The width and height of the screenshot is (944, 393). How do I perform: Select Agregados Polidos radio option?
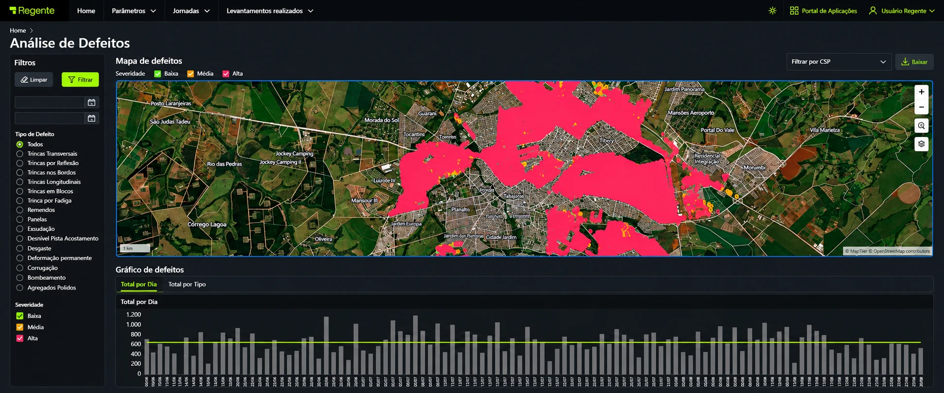pos(20,288)
